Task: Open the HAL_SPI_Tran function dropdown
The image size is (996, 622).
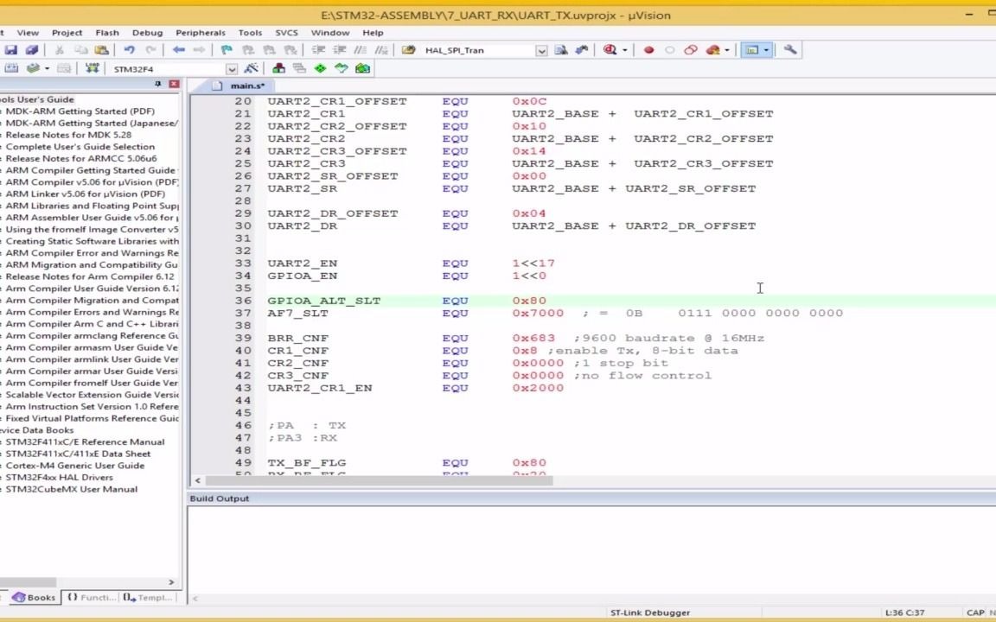Action: click(542, 49)
